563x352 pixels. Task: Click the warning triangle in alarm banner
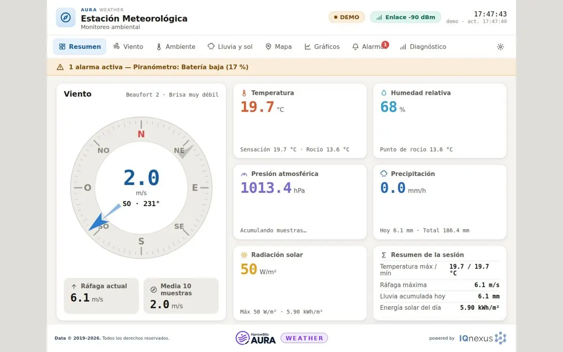click(x=60, y=67)
